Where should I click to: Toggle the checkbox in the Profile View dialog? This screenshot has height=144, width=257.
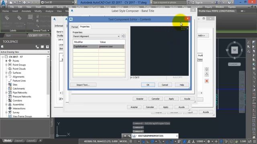coord(60,99)
